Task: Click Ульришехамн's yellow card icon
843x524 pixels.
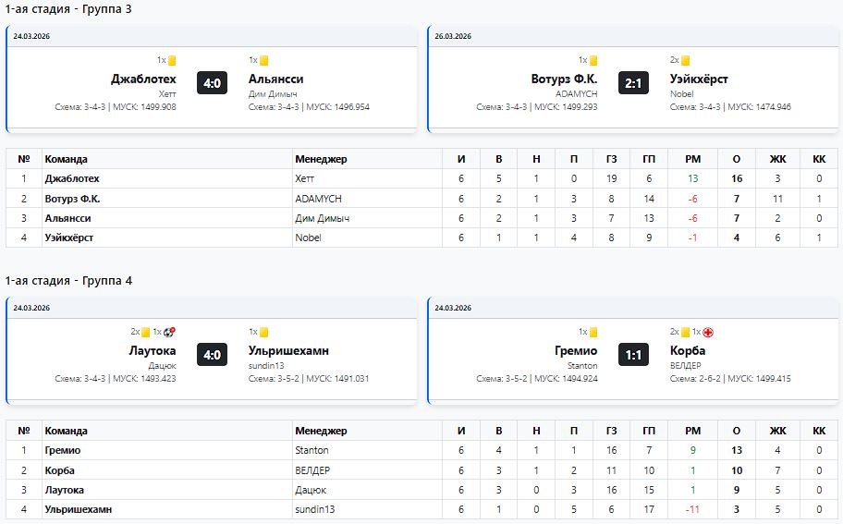Action: click(x=263, y=333)
